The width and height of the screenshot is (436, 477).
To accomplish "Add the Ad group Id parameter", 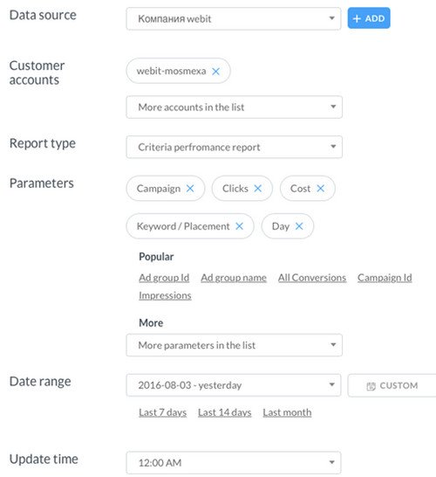I will pyautogui.click(x=164, y=278).
